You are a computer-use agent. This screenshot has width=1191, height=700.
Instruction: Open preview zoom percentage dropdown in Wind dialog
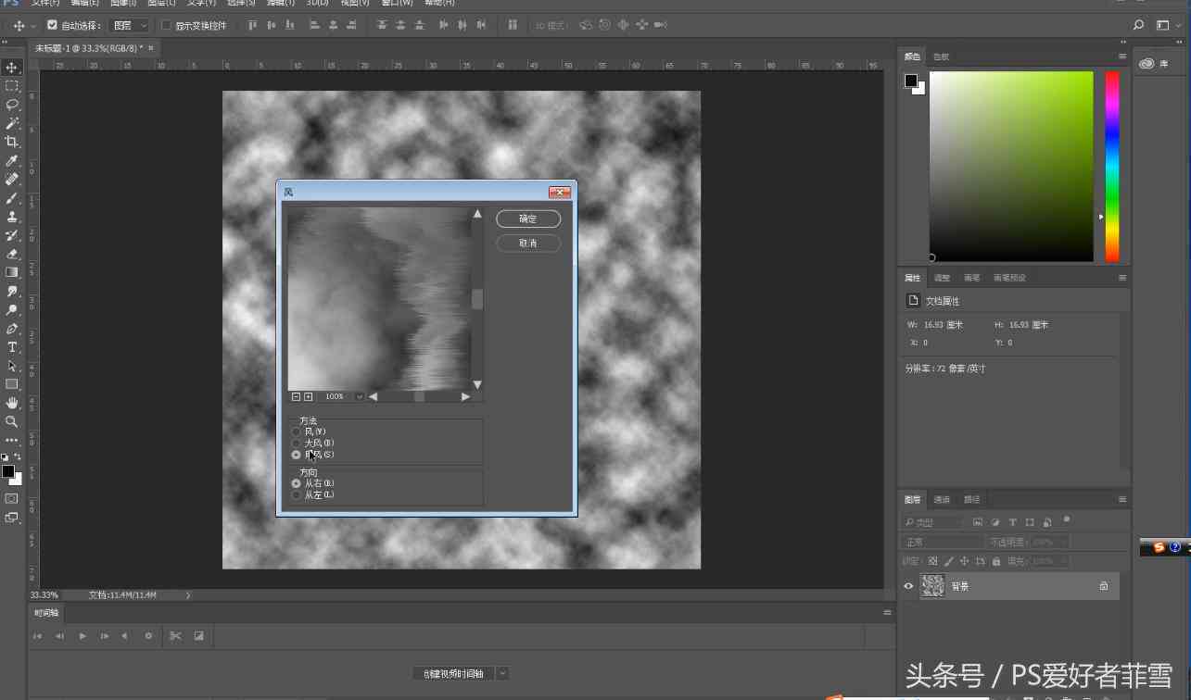click(x=360, y=396)
